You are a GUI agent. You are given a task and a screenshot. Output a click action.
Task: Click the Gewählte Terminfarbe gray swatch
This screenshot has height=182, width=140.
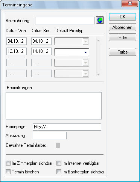[x=58, y=145]
